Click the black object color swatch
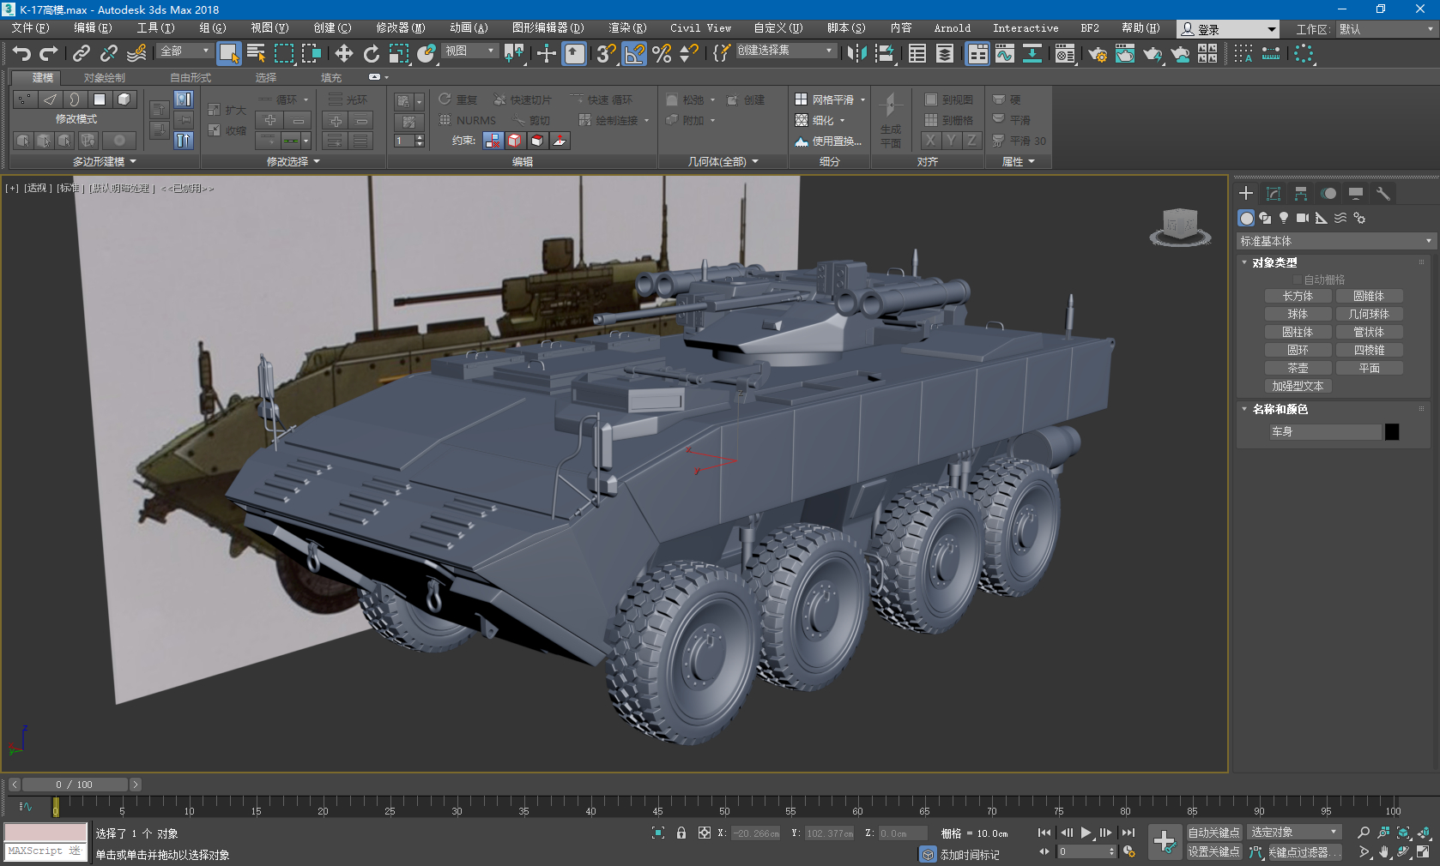This screenshot has width=1440, height=866. tap(1392, 431)
